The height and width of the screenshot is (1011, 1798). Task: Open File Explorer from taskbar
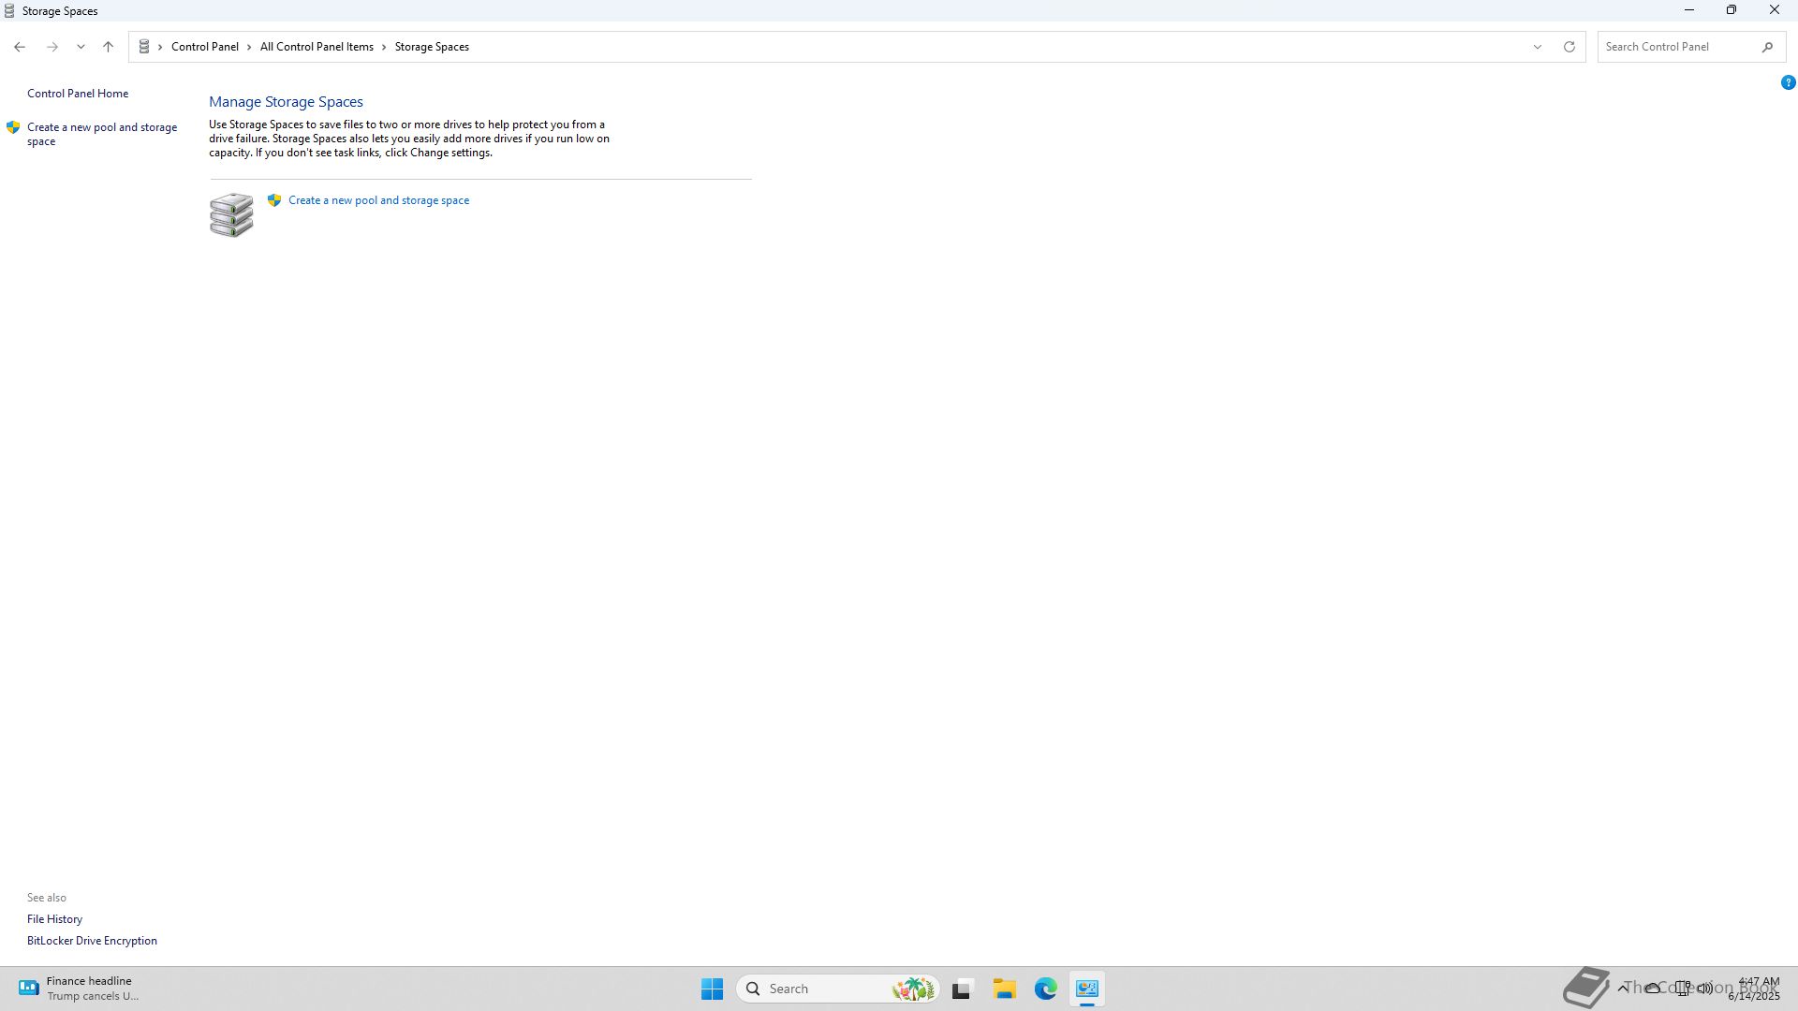[1004, 989]
